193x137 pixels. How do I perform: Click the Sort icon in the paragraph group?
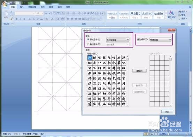(x=98, y=13)
